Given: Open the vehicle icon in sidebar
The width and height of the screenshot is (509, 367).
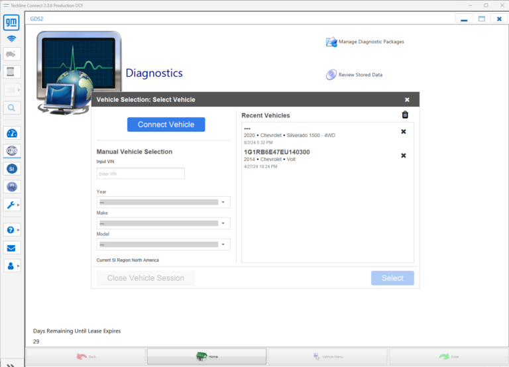Looking at the screenshot, I should (x=12, y=54).
